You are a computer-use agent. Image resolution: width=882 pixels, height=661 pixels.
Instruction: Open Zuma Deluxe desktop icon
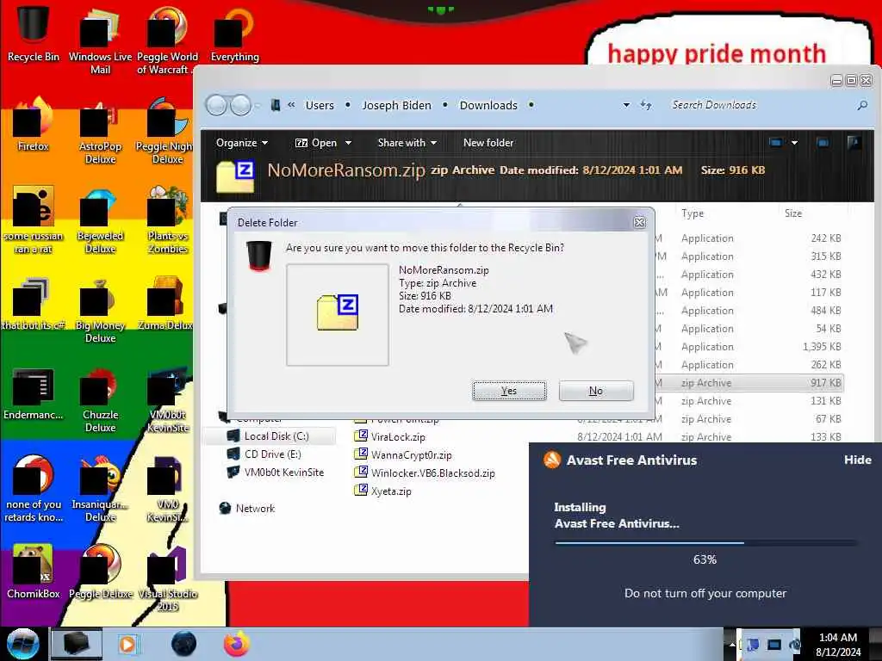point(166,304)
